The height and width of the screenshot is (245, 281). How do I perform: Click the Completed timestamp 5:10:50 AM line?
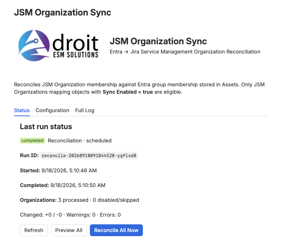63,185
